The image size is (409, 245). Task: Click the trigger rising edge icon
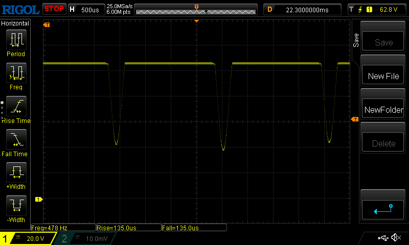(x=360, y=10)
